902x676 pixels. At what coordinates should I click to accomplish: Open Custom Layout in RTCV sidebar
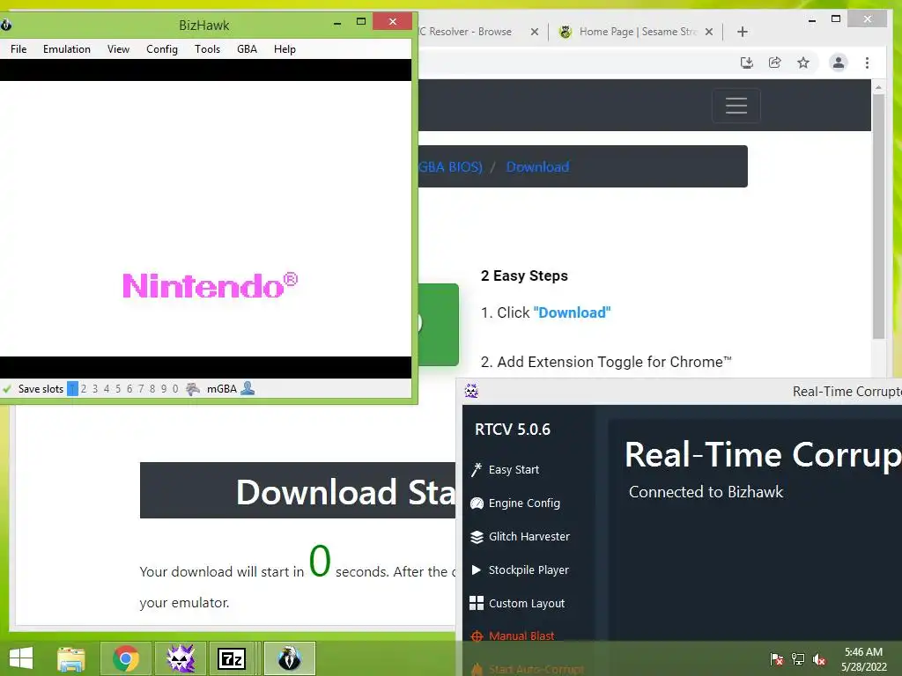[x=518, y=603]
